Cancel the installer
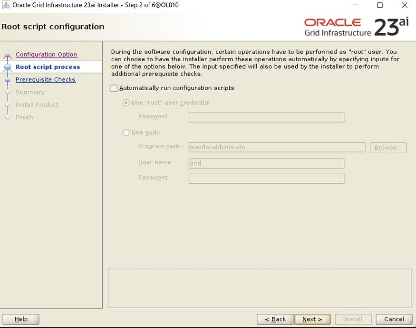Viewport: 416px width, 328px height. (x=394, y=319)
